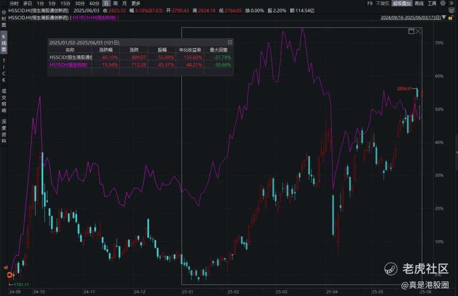
Task: Expand more toolbar options double-chevron
Action: 452,3
